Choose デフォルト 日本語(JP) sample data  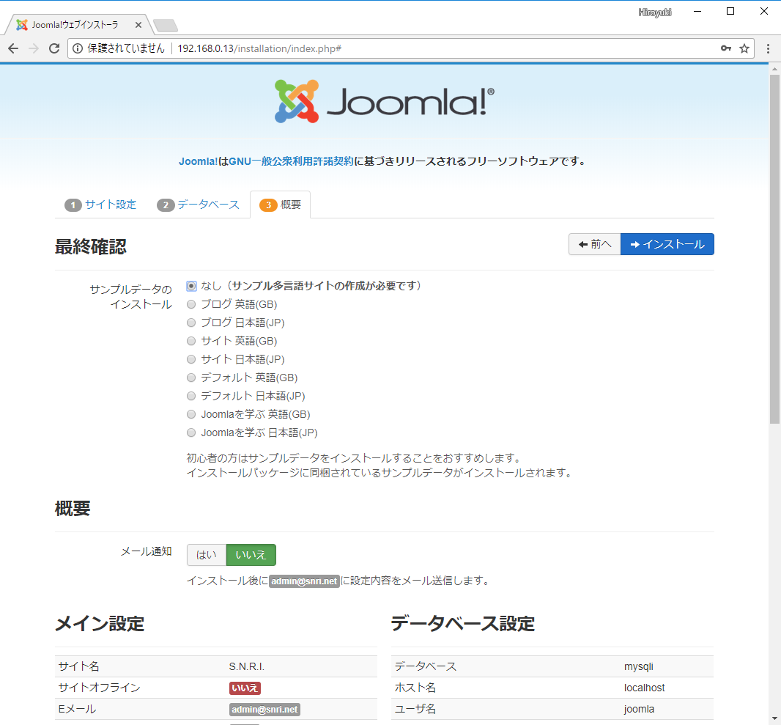(x=191, y=396)
